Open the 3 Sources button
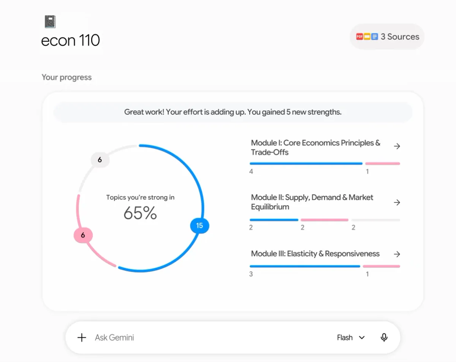 (387, 37)
